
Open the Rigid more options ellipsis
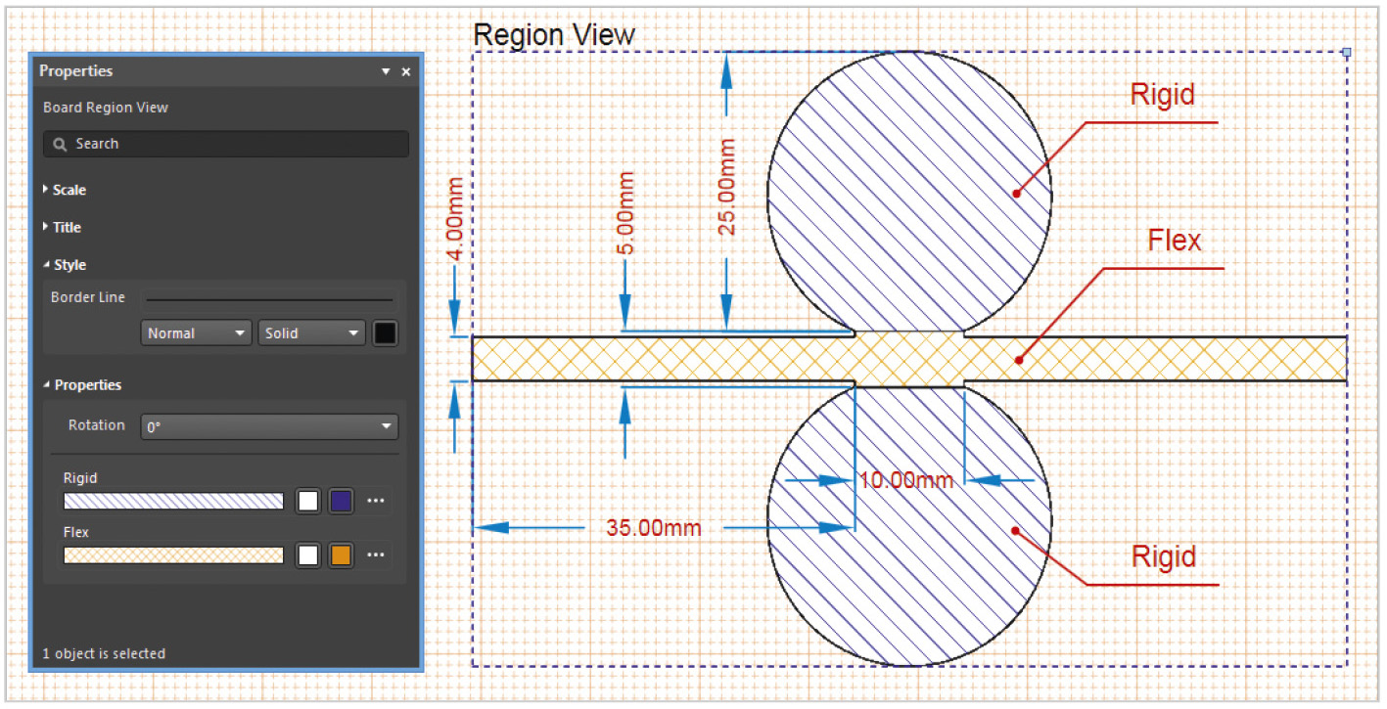[x=376, y=501]
